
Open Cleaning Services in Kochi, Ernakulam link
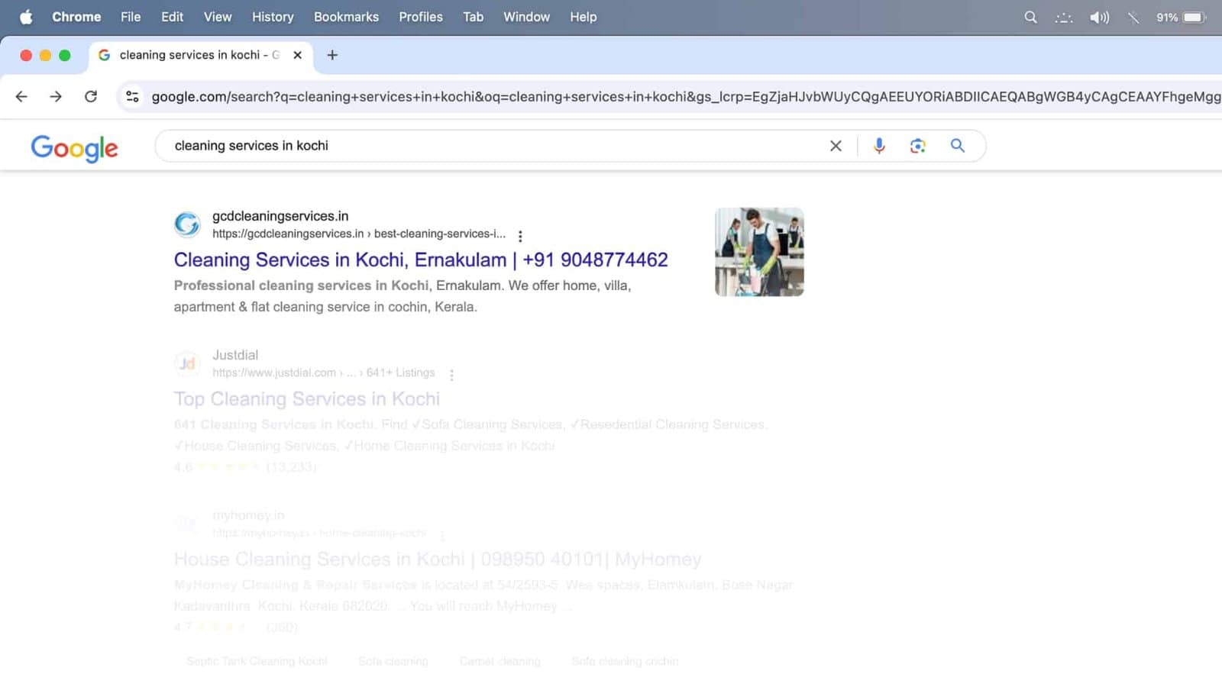point(420,260)
